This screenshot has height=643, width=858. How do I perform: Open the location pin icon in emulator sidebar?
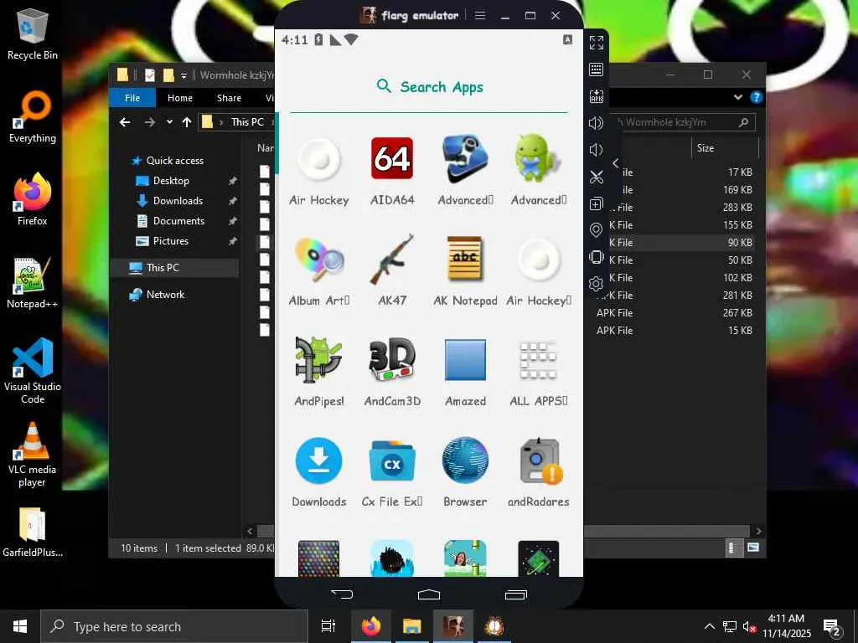tap(597, 230)
